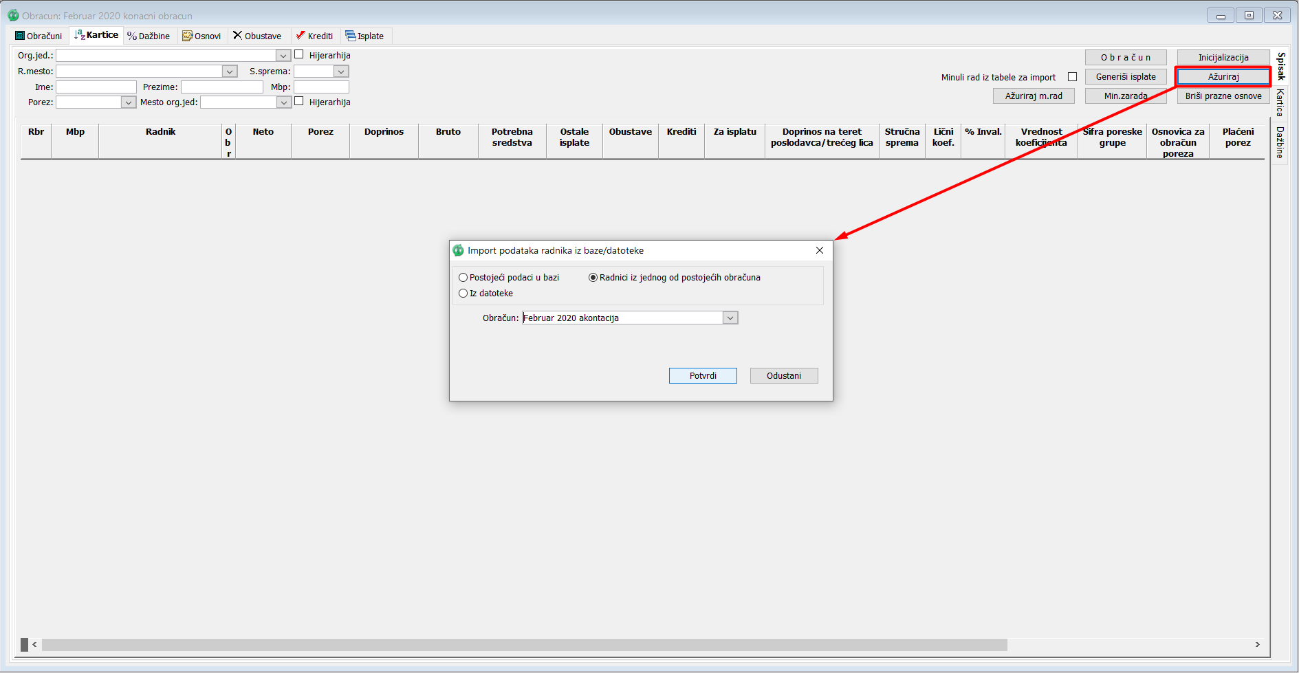This screenshot has width=1299, height=673.
Task: Open the Obračun dropdown in the dialog
Action: coord(730,318)
